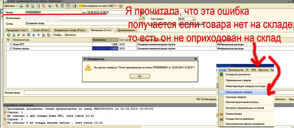Switch to the Услуги (0 поз.) tab
The width and height of the screenshot is (294, 128).
[x=40, y=30]
